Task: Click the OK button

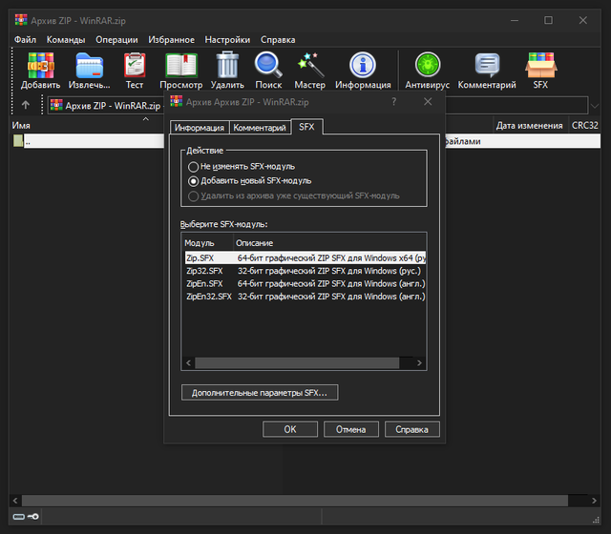Action: [290, 429]
